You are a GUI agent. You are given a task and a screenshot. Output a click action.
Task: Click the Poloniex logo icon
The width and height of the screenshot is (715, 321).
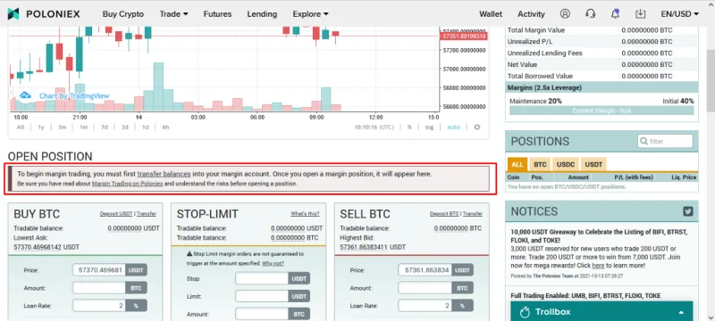point(13,14)
